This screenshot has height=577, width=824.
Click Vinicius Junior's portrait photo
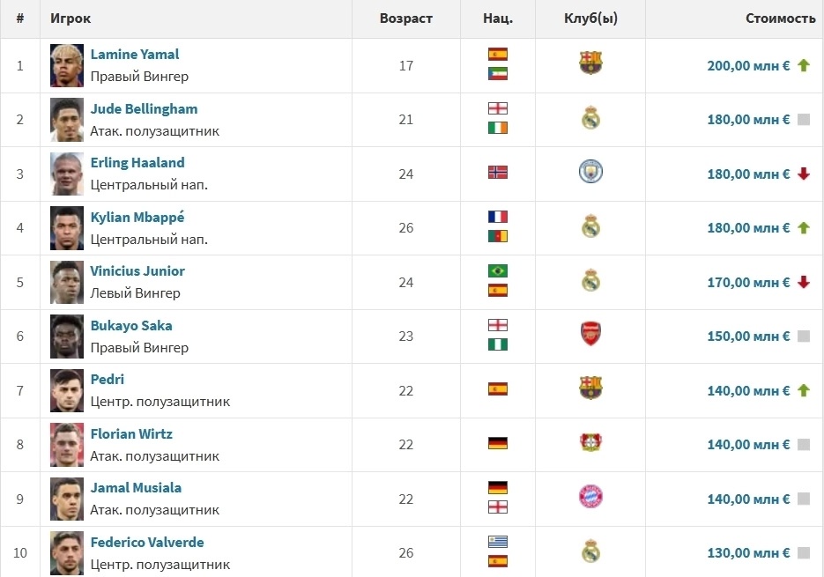pyautogui.click(x=67, y=282)
